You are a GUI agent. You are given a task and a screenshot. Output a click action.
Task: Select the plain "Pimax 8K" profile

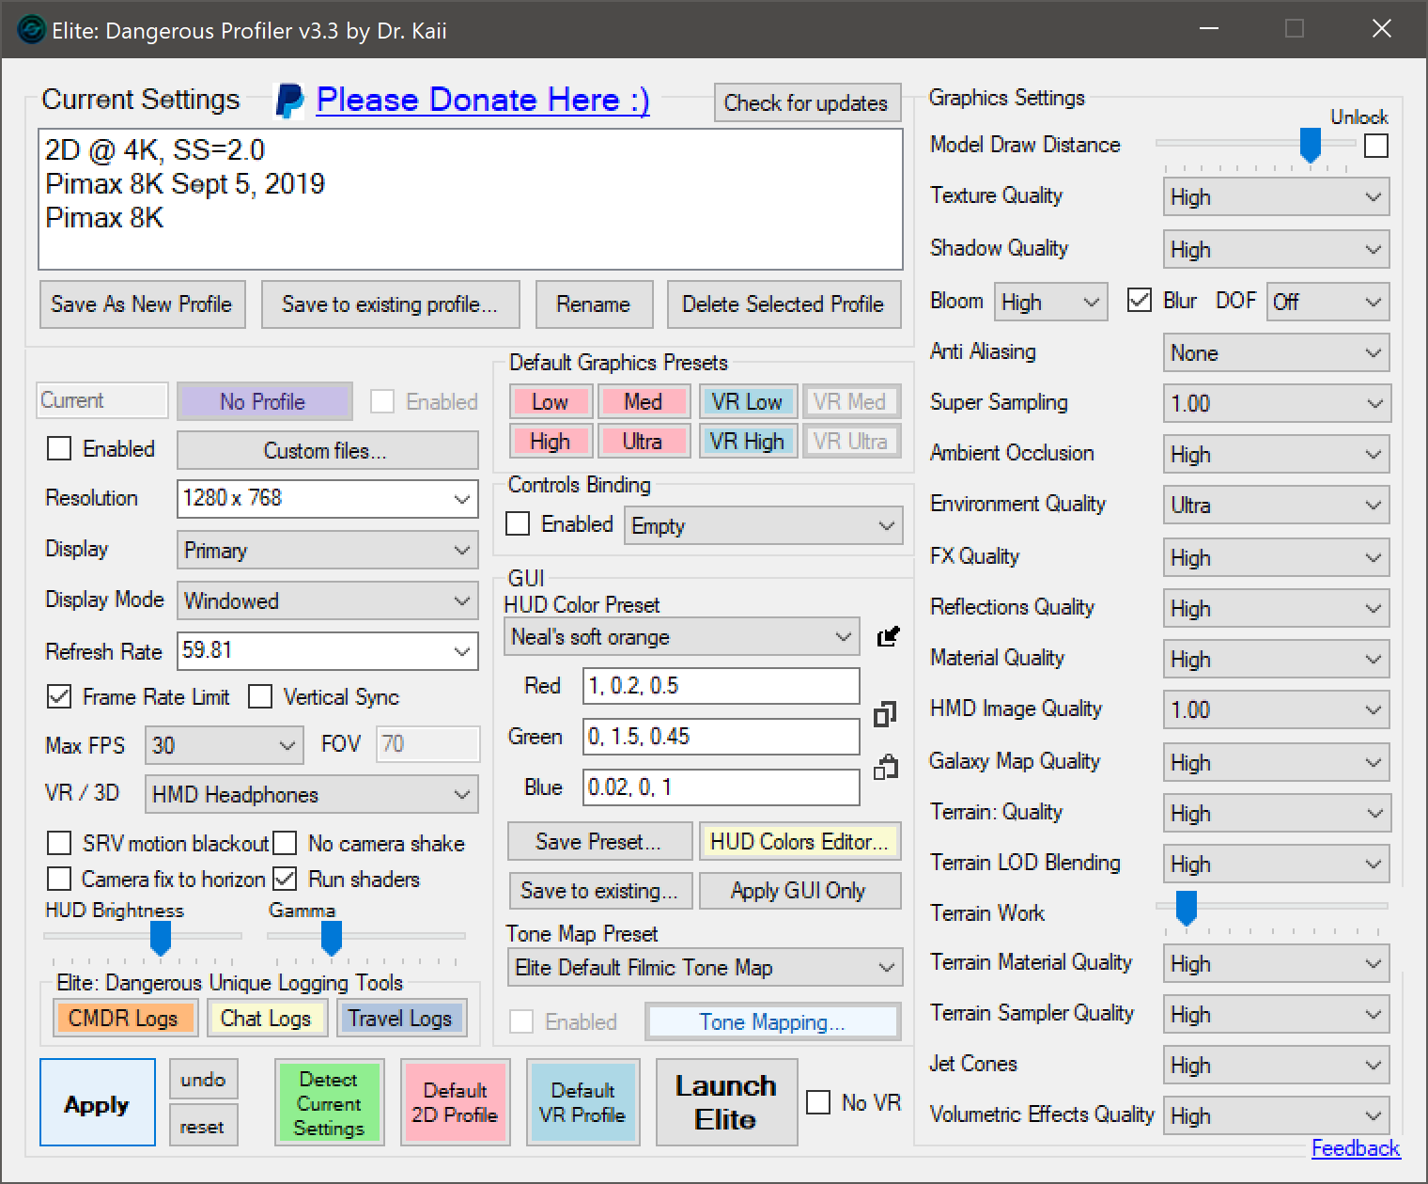tap(104, 218)
